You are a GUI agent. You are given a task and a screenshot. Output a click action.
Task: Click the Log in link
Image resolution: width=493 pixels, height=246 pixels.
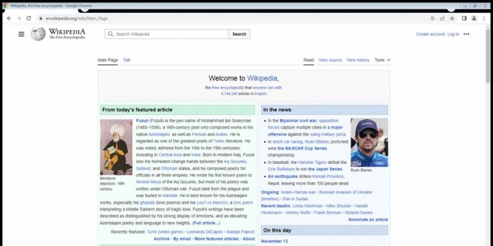point(453,34)
